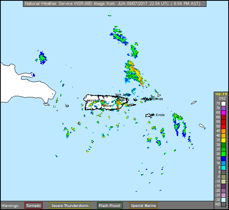Click the Special Marine warning legend box

(x=144, y=205)
